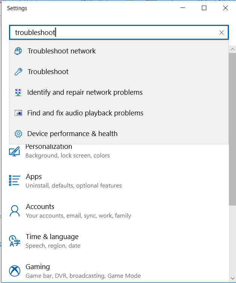Click 'Uninstall, defaults, optional features' text
The image size is (236, 283).
pyautogui.click(x=74, y=186)
